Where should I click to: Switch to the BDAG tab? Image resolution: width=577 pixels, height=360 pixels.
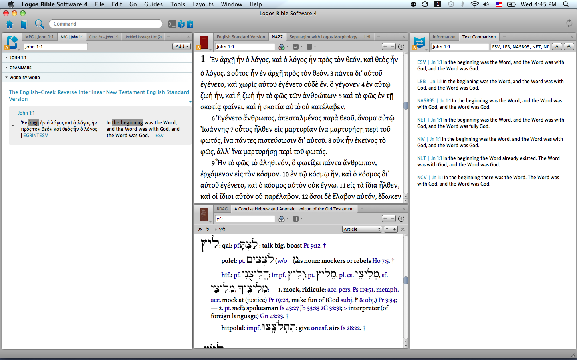(x=222, y=209)
